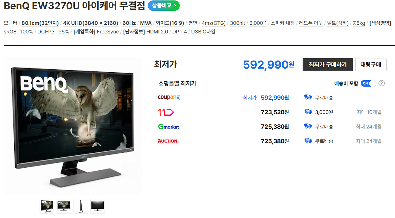Click the Gmarket store logo
Screen dimensions: 395x218
168,127
